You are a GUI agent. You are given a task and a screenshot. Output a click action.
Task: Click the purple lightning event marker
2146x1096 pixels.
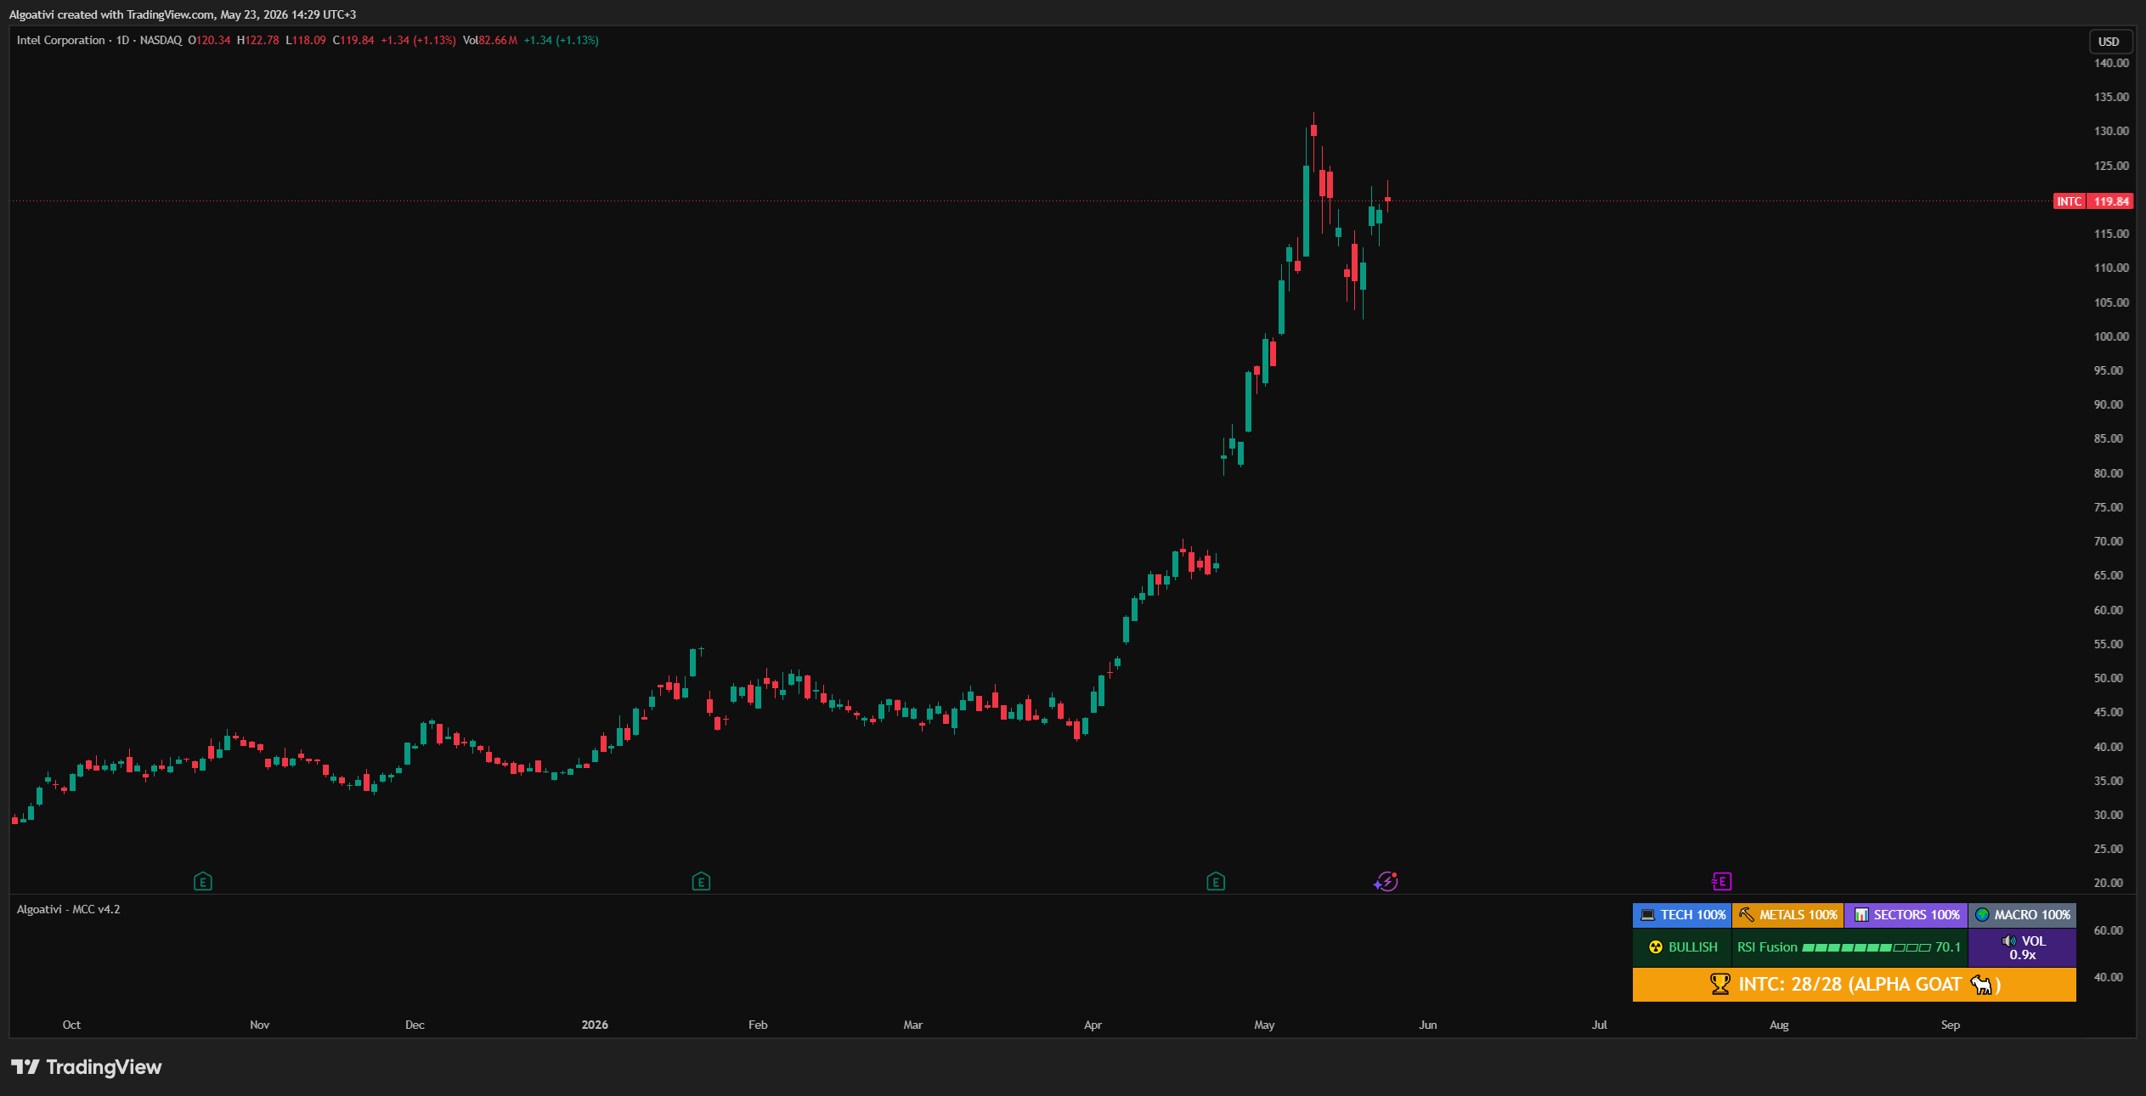point(1386,881)
